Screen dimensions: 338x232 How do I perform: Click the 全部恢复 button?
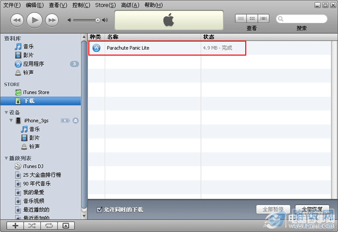[312, 209]
